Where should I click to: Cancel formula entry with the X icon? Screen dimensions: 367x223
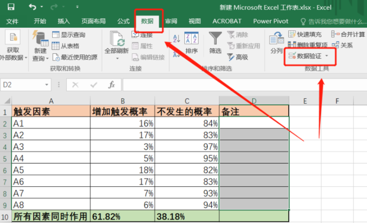click(75, 85)
